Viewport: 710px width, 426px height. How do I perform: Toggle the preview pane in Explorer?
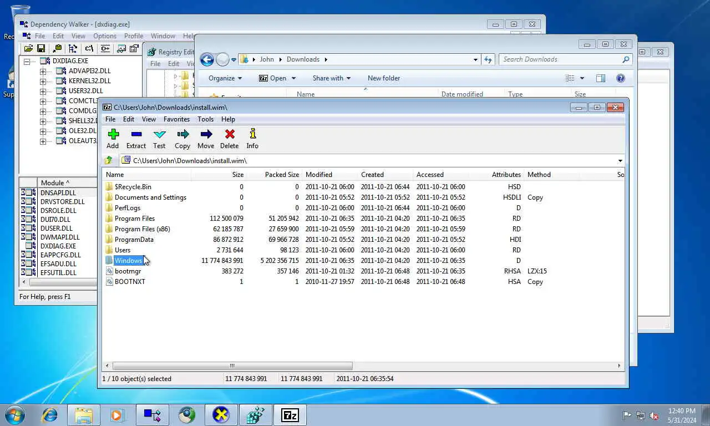(x=601, y=78)
